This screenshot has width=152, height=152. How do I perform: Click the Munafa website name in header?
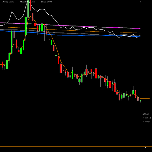[28, 2]
